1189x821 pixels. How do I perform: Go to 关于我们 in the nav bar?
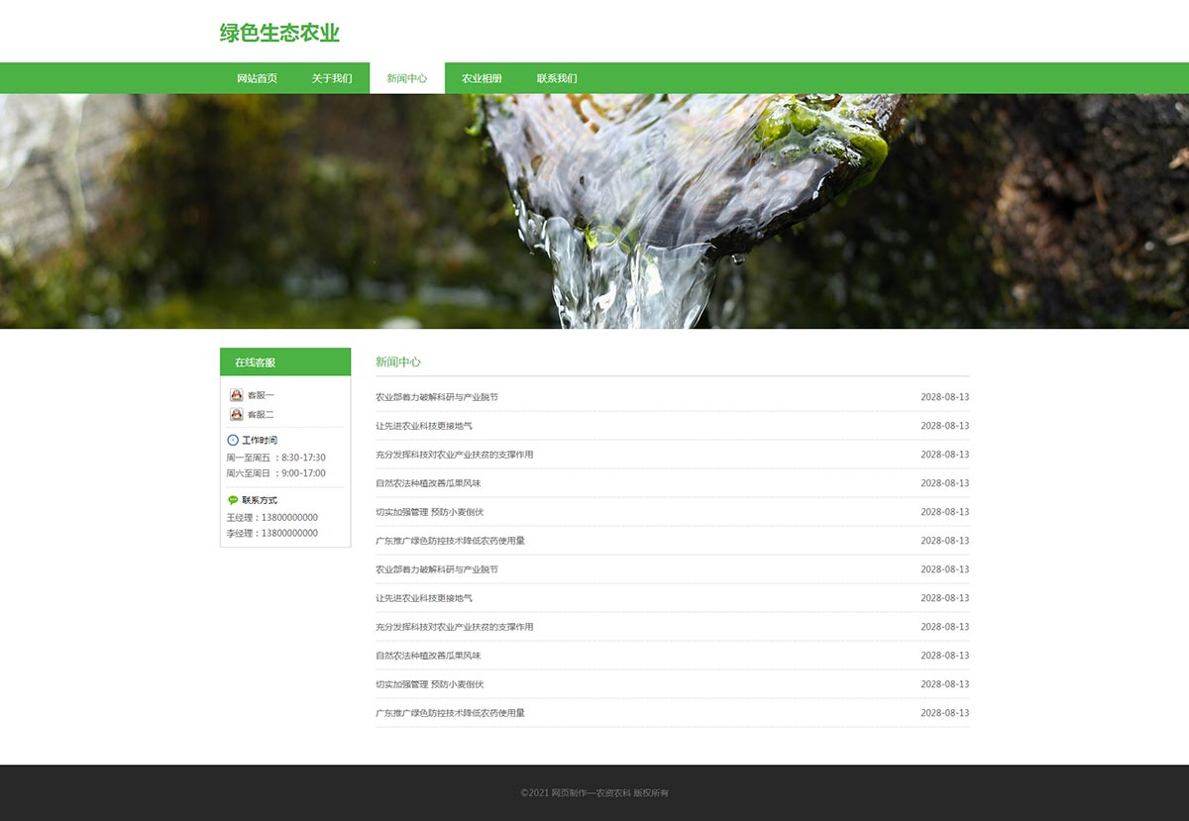pos(332,78)
